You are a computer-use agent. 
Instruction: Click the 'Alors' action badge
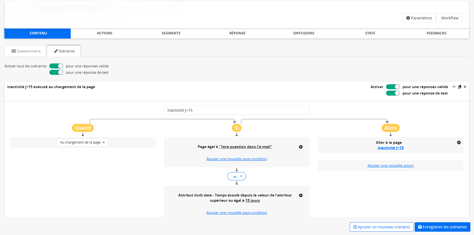[x=390, y=128]
